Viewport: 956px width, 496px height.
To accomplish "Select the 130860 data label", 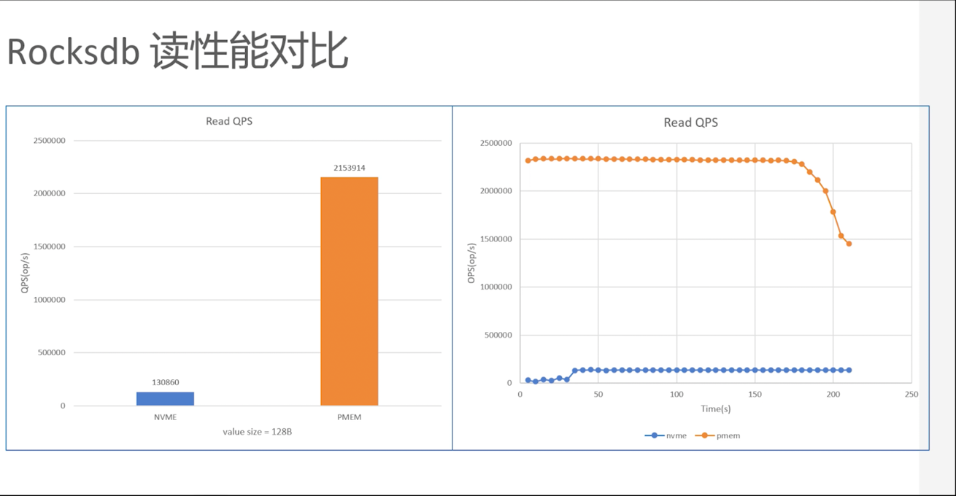I will tap(165, 382).
